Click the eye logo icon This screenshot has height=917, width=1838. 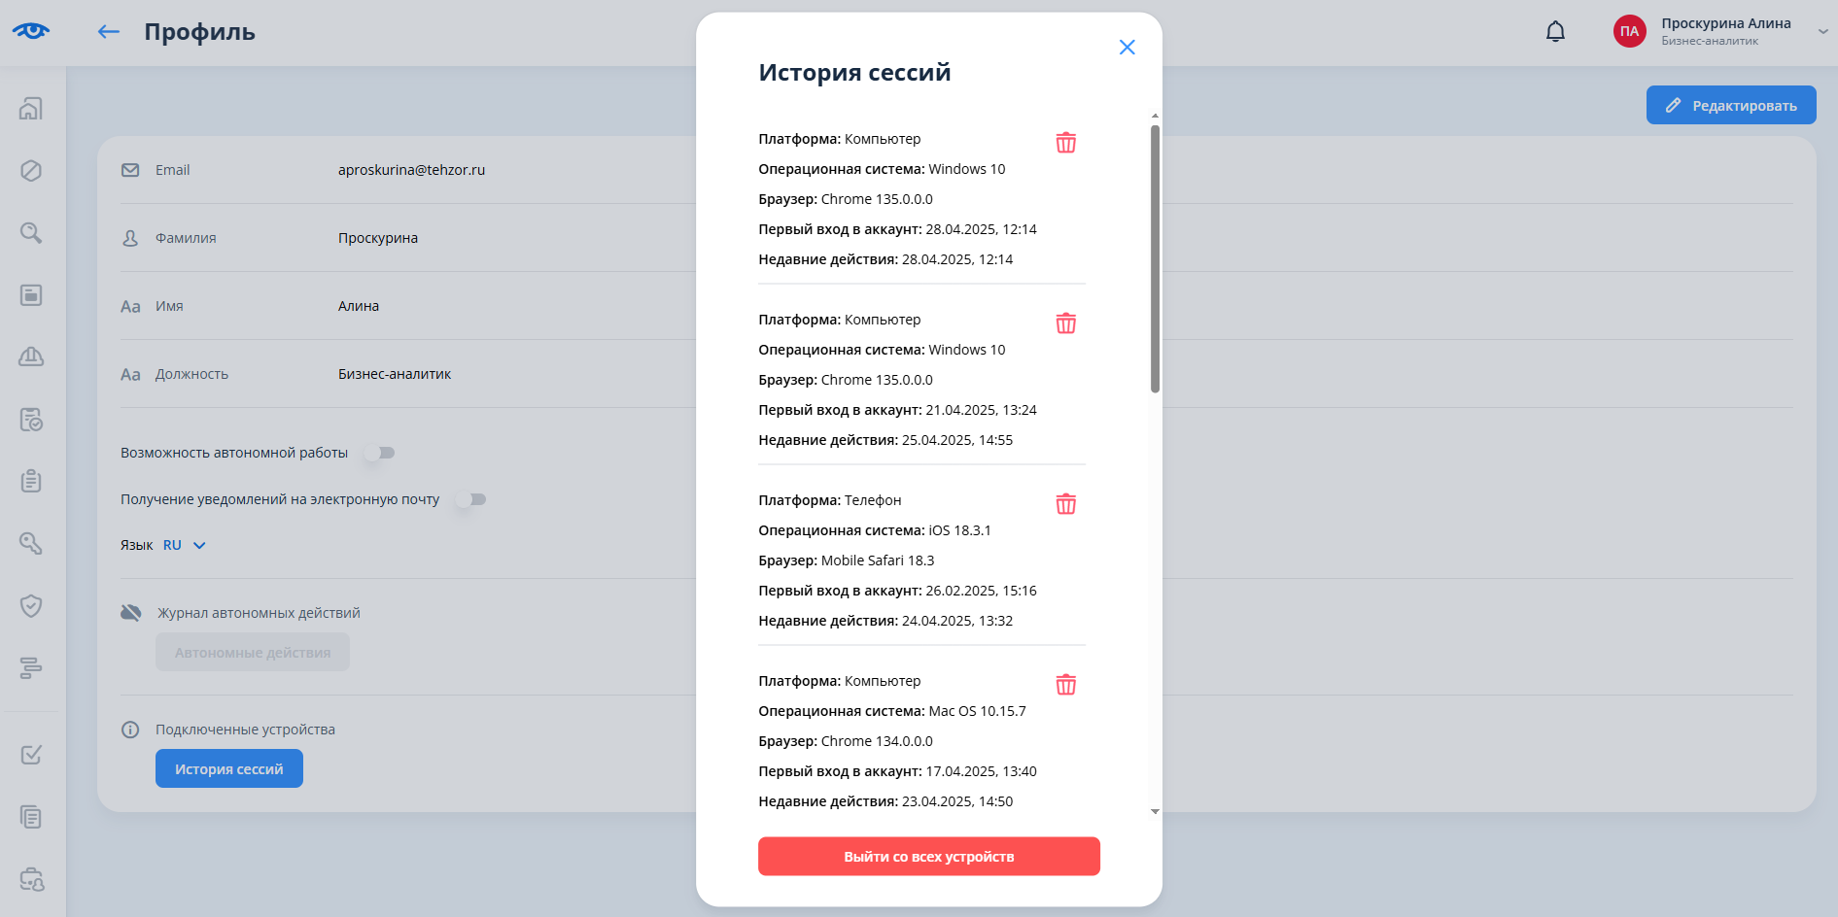(31, 31)
